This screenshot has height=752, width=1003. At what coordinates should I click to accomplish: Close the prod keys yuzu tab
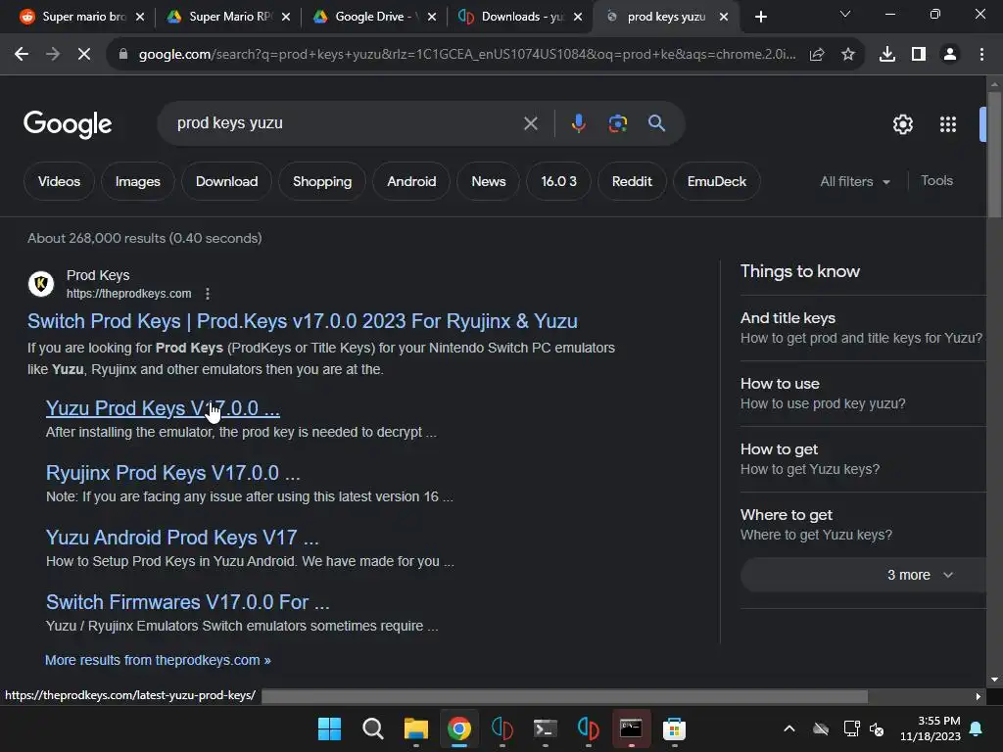coord(724,17)
